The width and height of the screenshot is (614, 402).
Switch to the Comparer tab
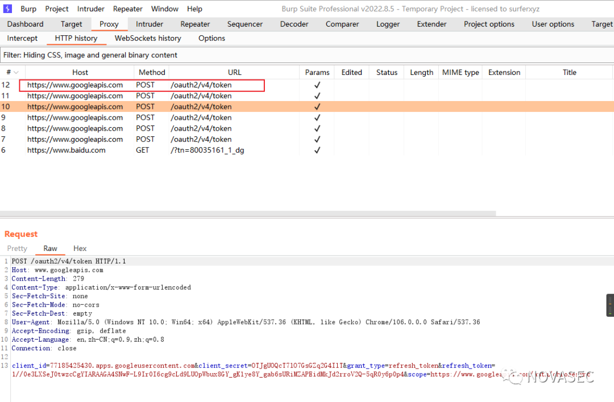[x=342, y=24]
